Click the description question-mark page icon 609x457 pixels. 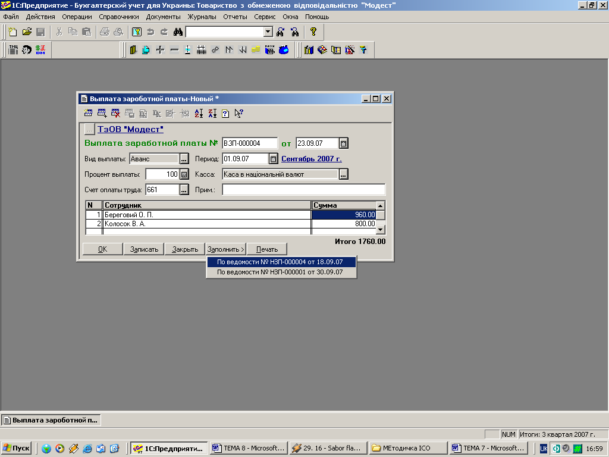pos(225,114)
